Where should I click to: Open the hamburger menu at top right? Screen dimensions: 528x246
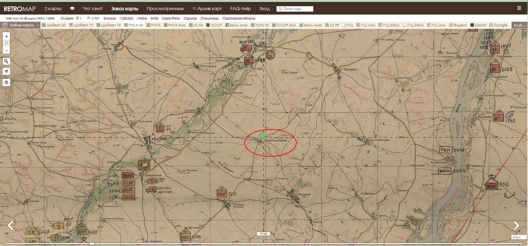[519, 8]
